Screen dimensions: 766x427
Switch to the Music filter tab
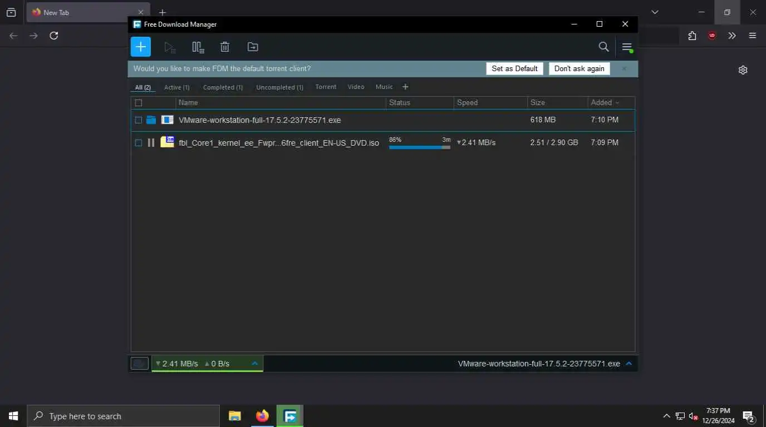[x=384, y=87]
